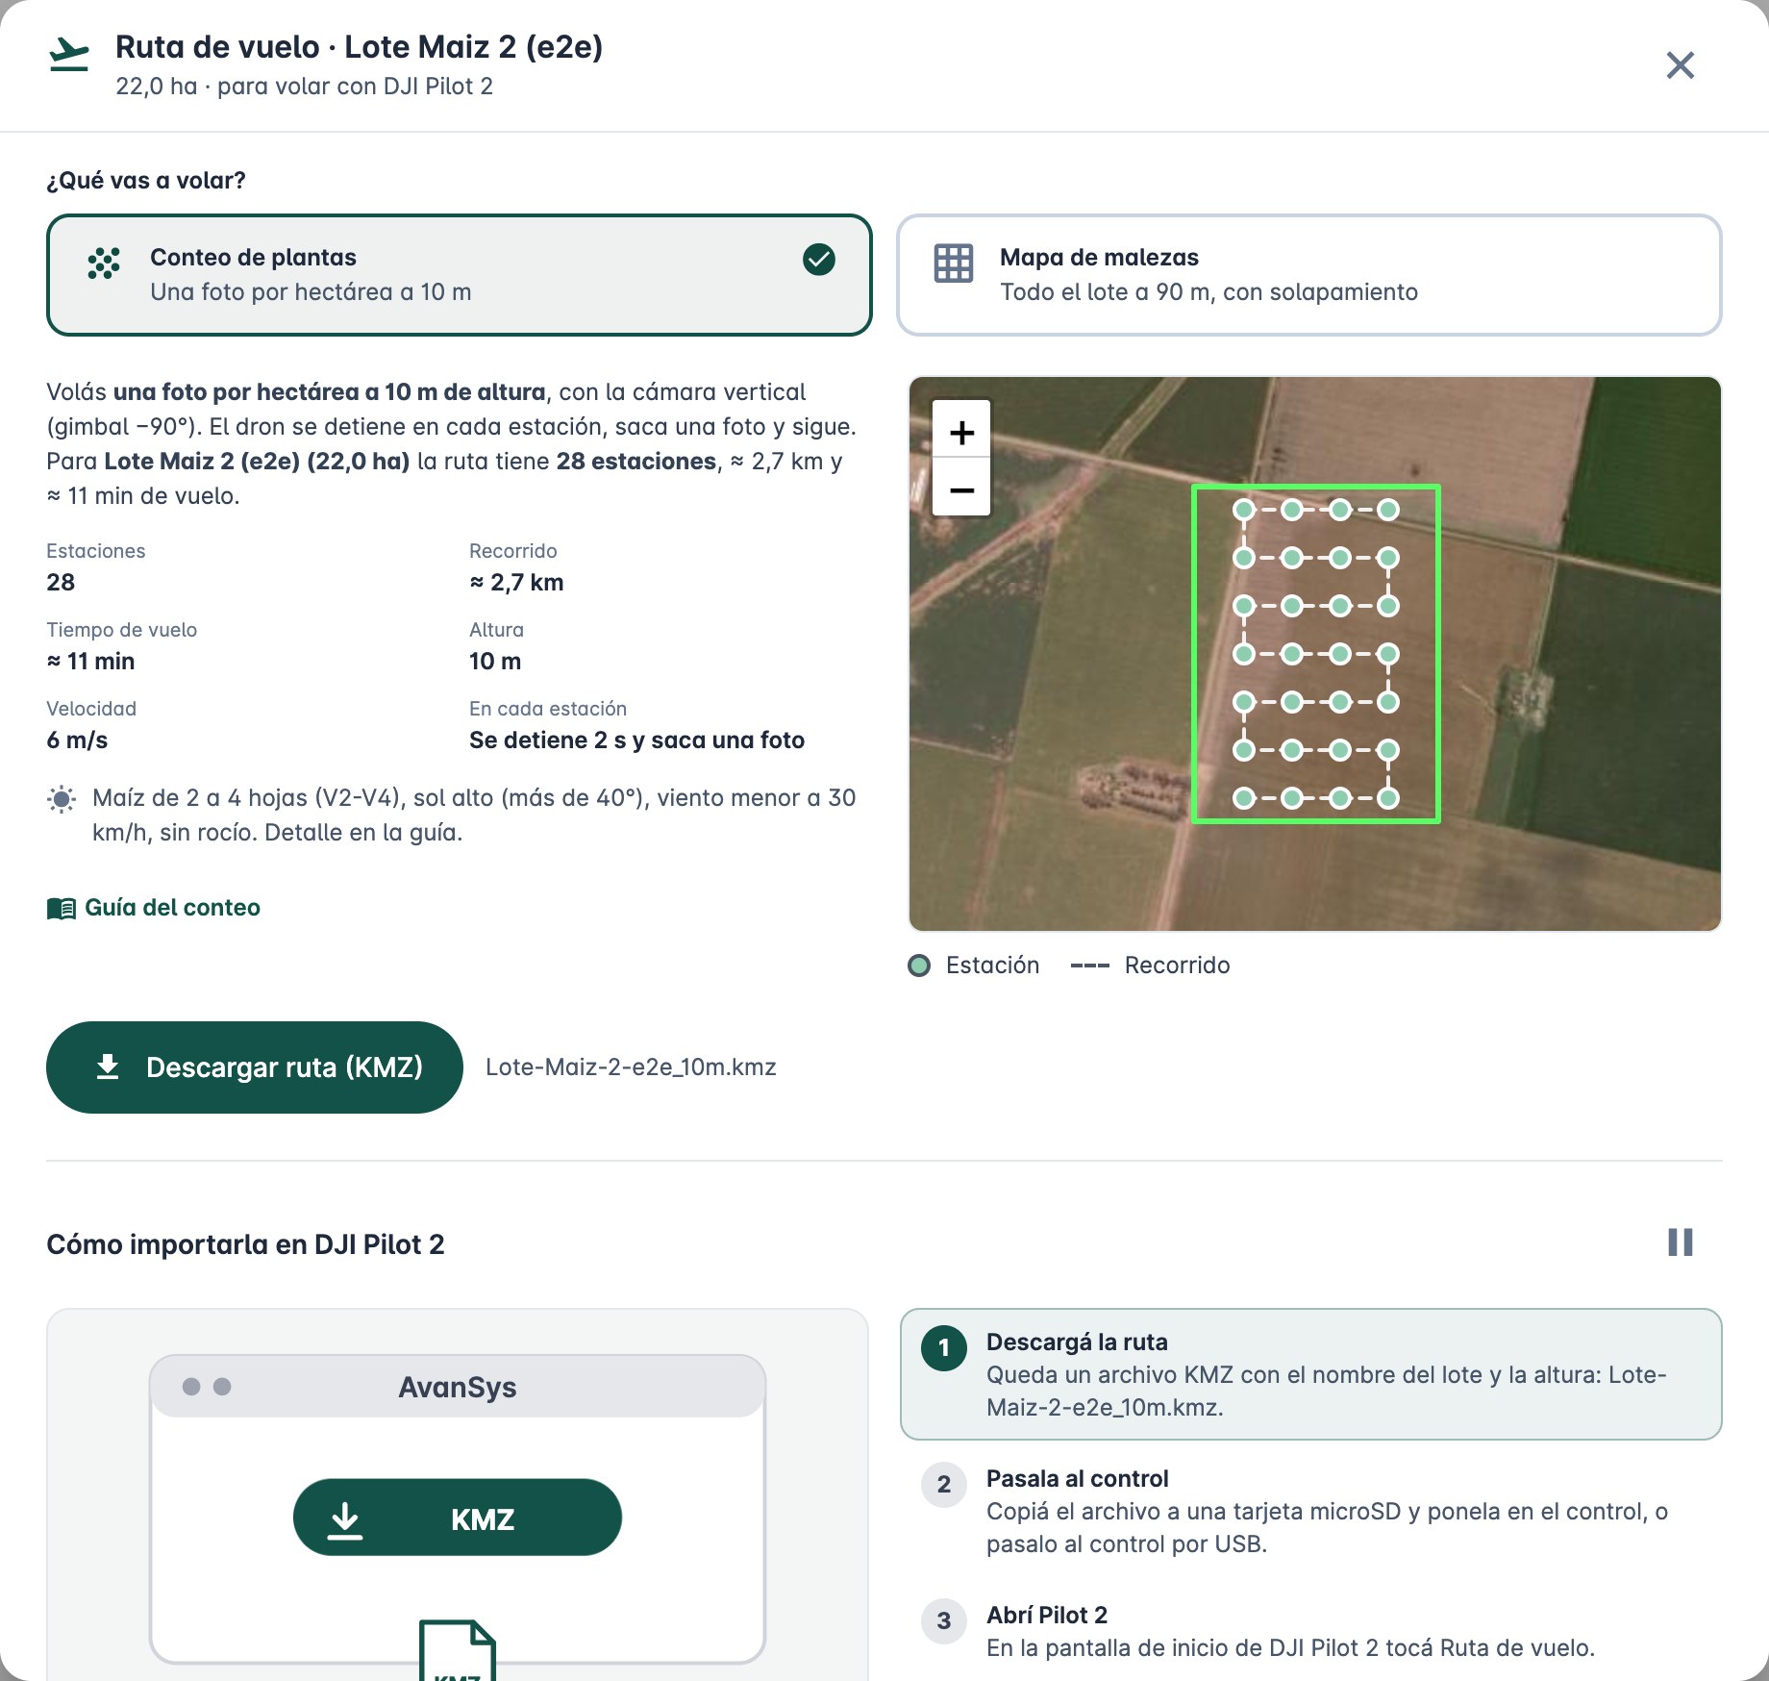1769x1681 pixels.
Task: Click the Velocidad value 6 m/s
Action: [77, 740]
